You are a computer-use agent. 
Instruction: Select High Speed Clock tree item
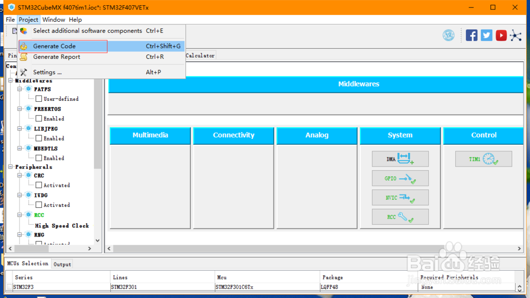[62, 225]
